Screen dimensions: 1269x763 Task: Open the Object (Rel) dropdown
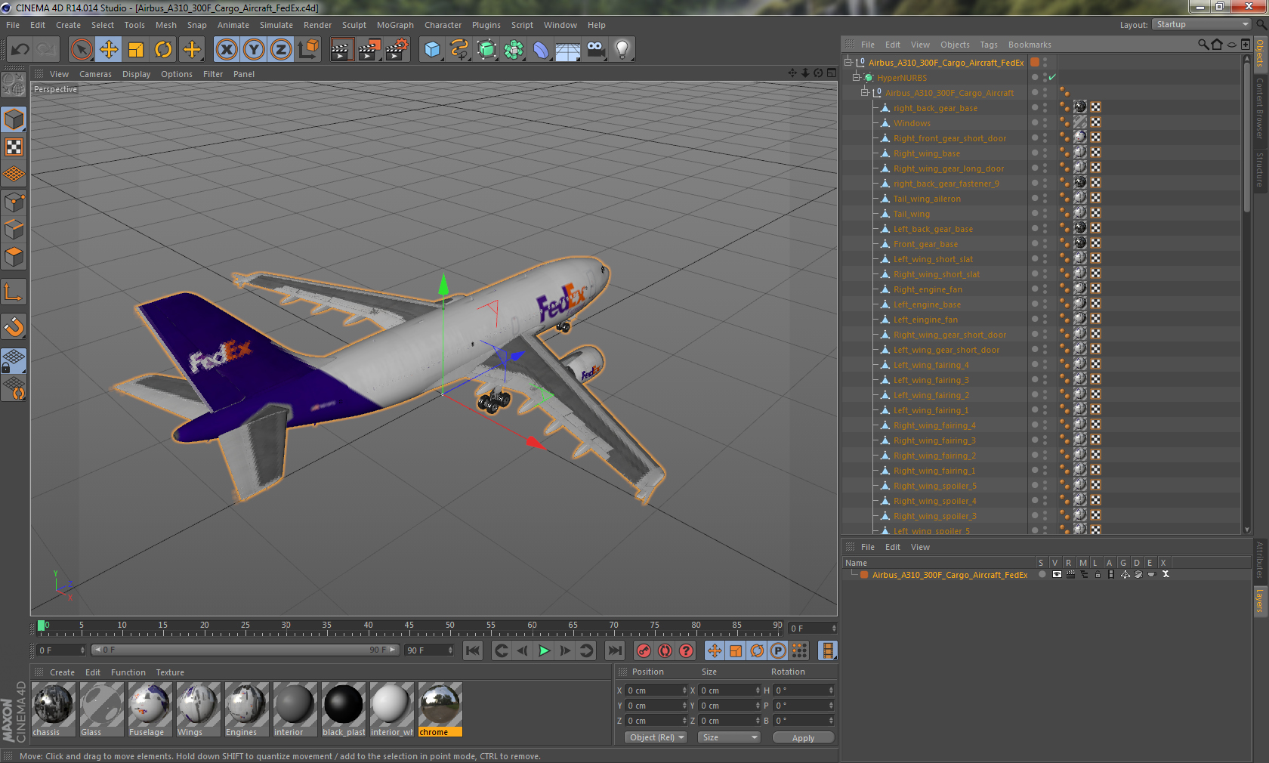pyautogui.click(x=656, y=737)
